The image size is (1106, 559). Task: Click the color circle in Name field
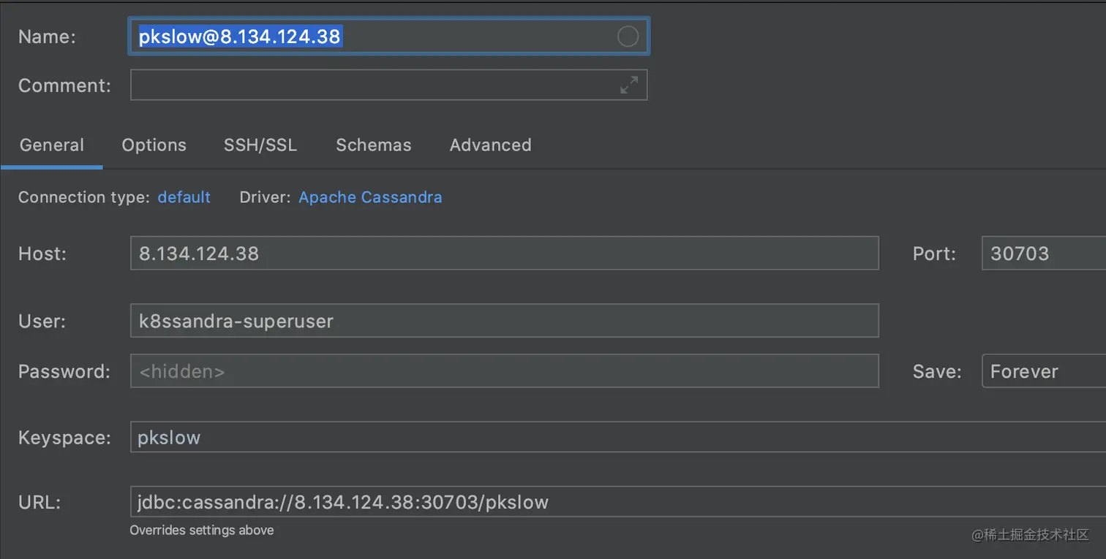pos(628,37)
